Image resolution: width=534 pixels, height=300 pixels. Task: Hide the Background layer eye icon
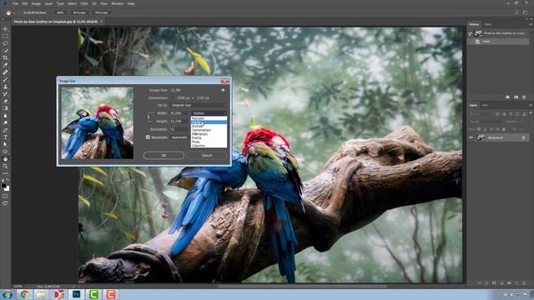[471, 137]
